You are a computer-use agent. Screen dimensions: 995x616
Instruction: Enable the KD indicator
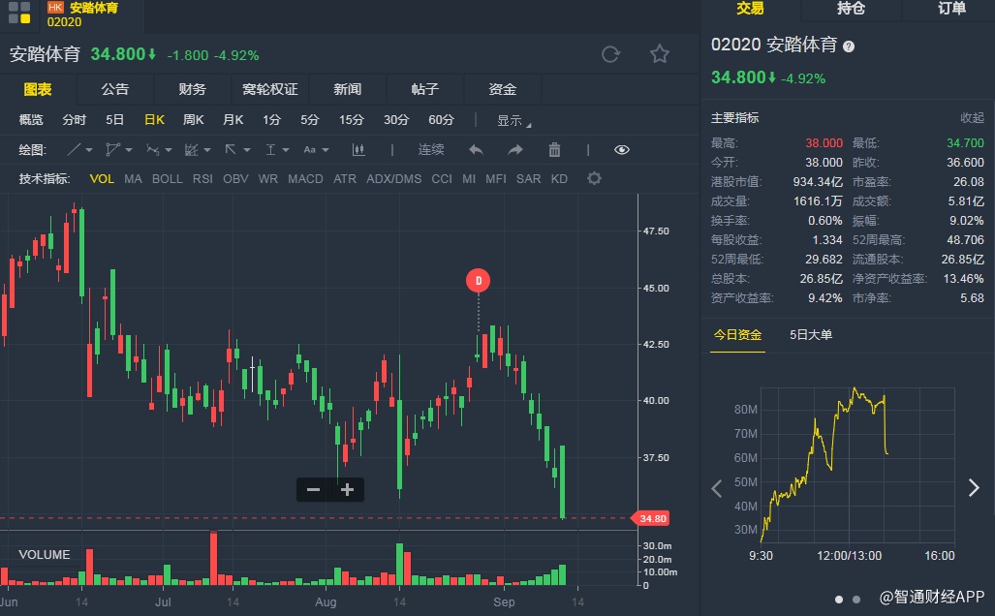point(559,179)
